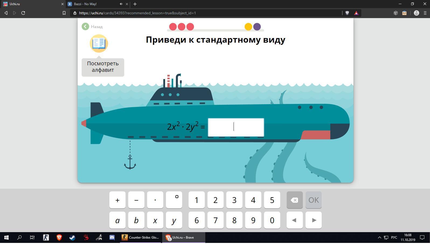Switch keyboard language РУС indicator

[394, 238]
